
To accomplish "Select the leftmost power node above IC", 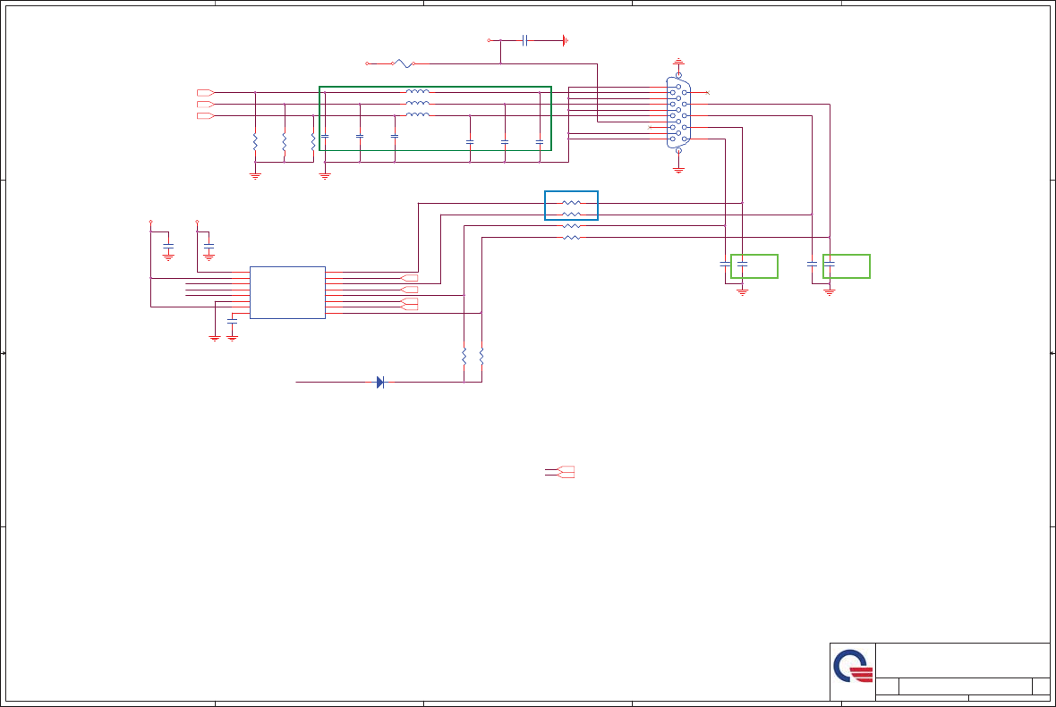I will click(x=151, y=222).
